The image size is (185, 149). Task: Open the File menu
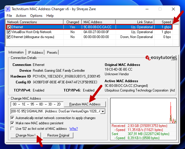pos(9,16)
